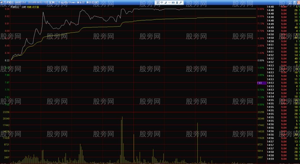Click the user account icon in IME bar

(177, 3)
